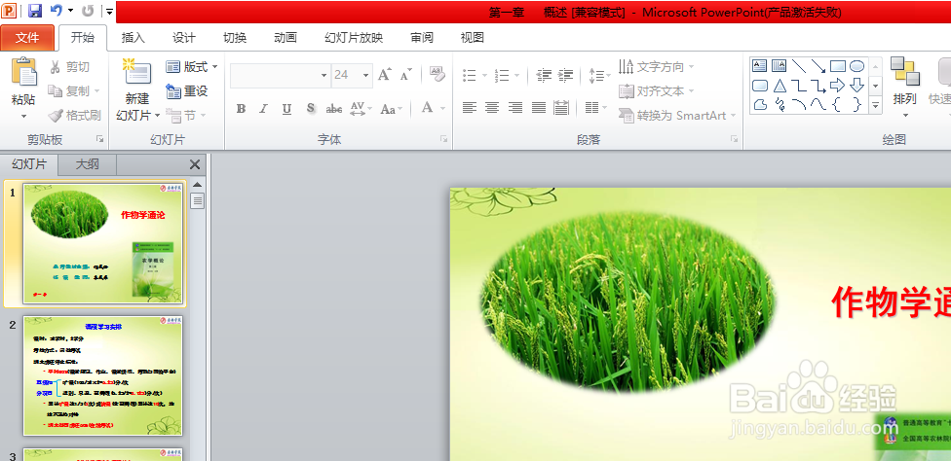Align text to the right
Viewport: 951px width, 461px height.
point(515,108)
